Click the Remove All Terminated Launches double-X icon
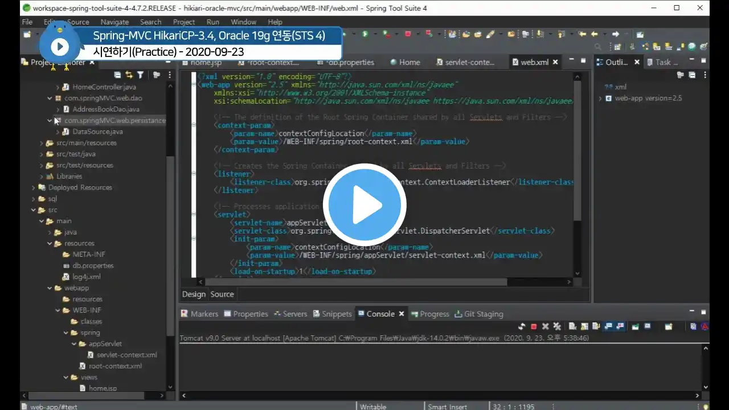The image size is (729, 410). point(557,326)
